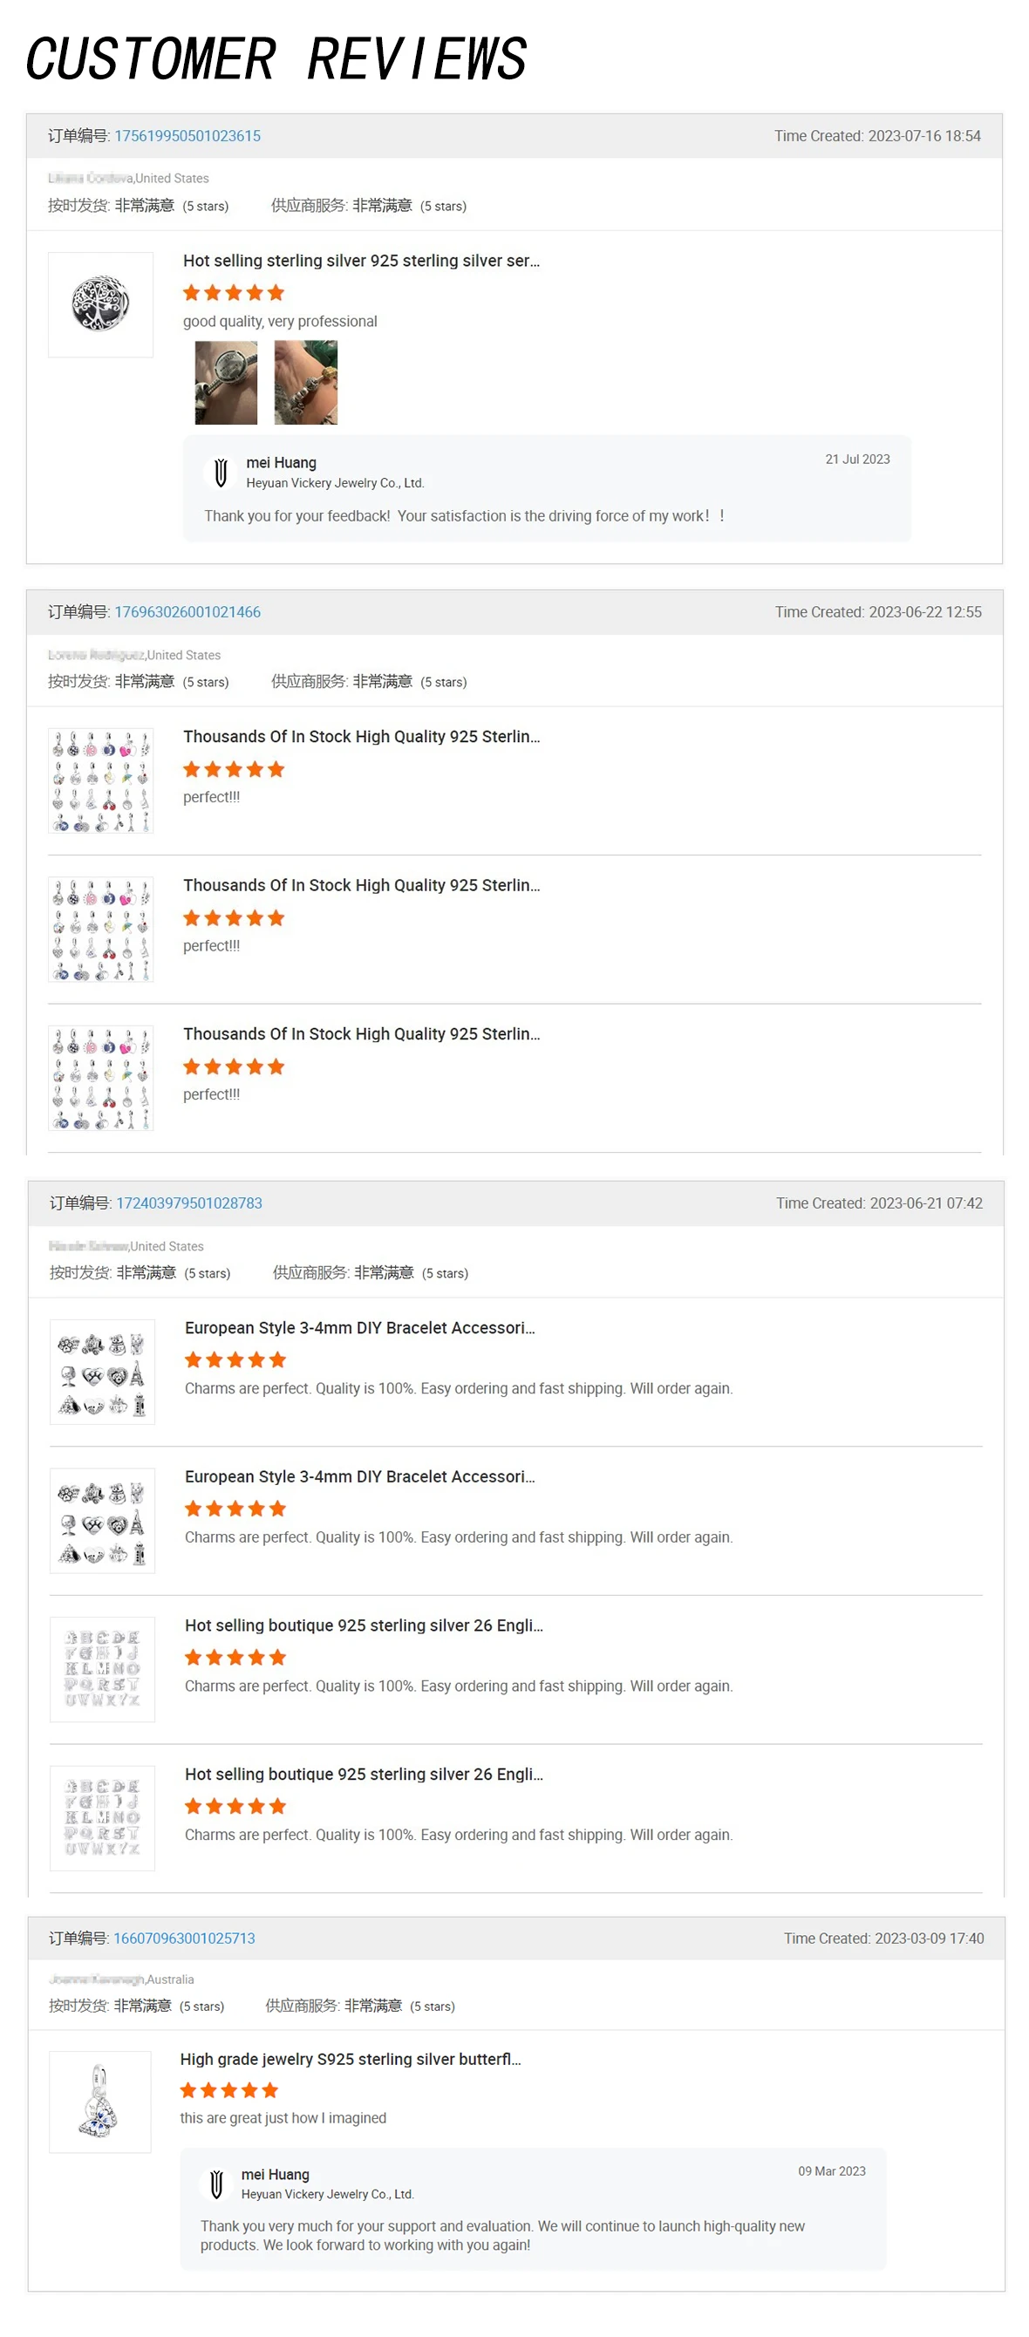The height and width of the screenshot is (2337, 1029).
Task: Open order number 166070963001025713
Action: tap(184, 1938)
